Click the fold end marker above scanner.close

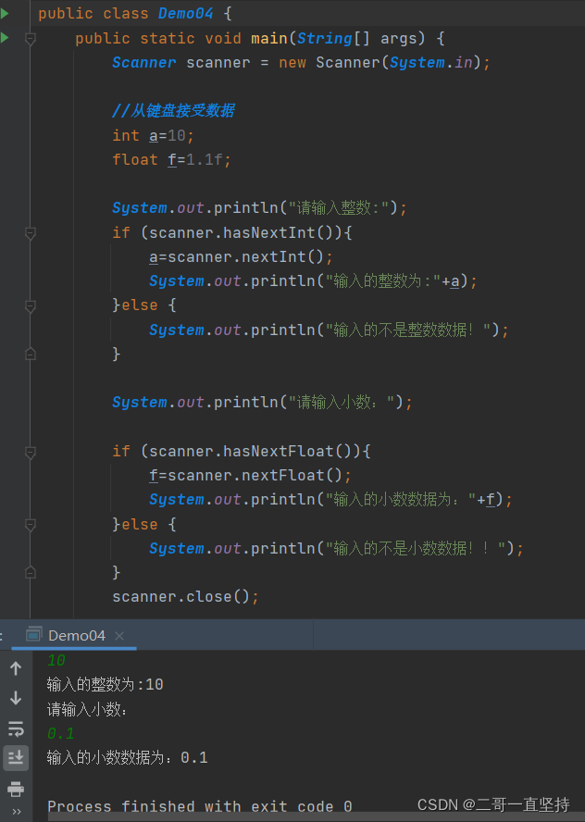click(x=31, y=572)
